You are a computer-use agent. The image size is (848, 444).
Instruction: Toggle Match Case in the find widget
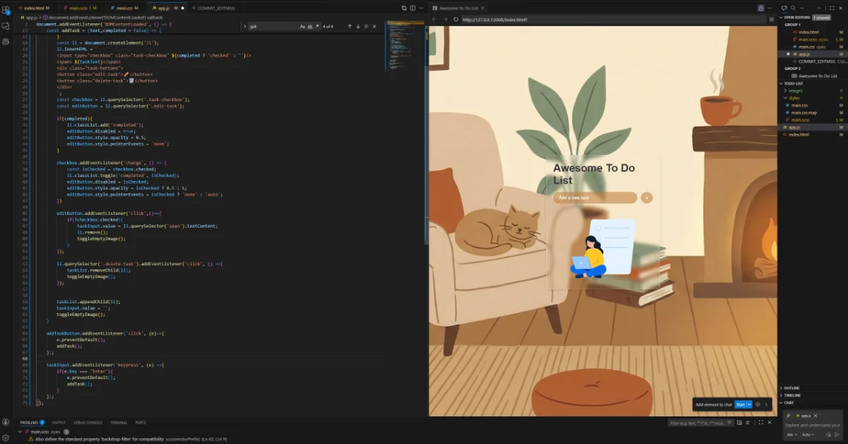(302, 26)
